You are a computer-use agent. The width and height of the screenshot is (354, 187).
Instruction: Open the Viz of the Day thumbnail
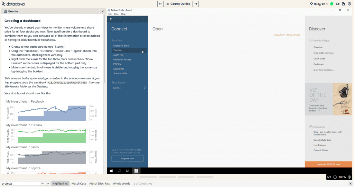tap(342, 99)
